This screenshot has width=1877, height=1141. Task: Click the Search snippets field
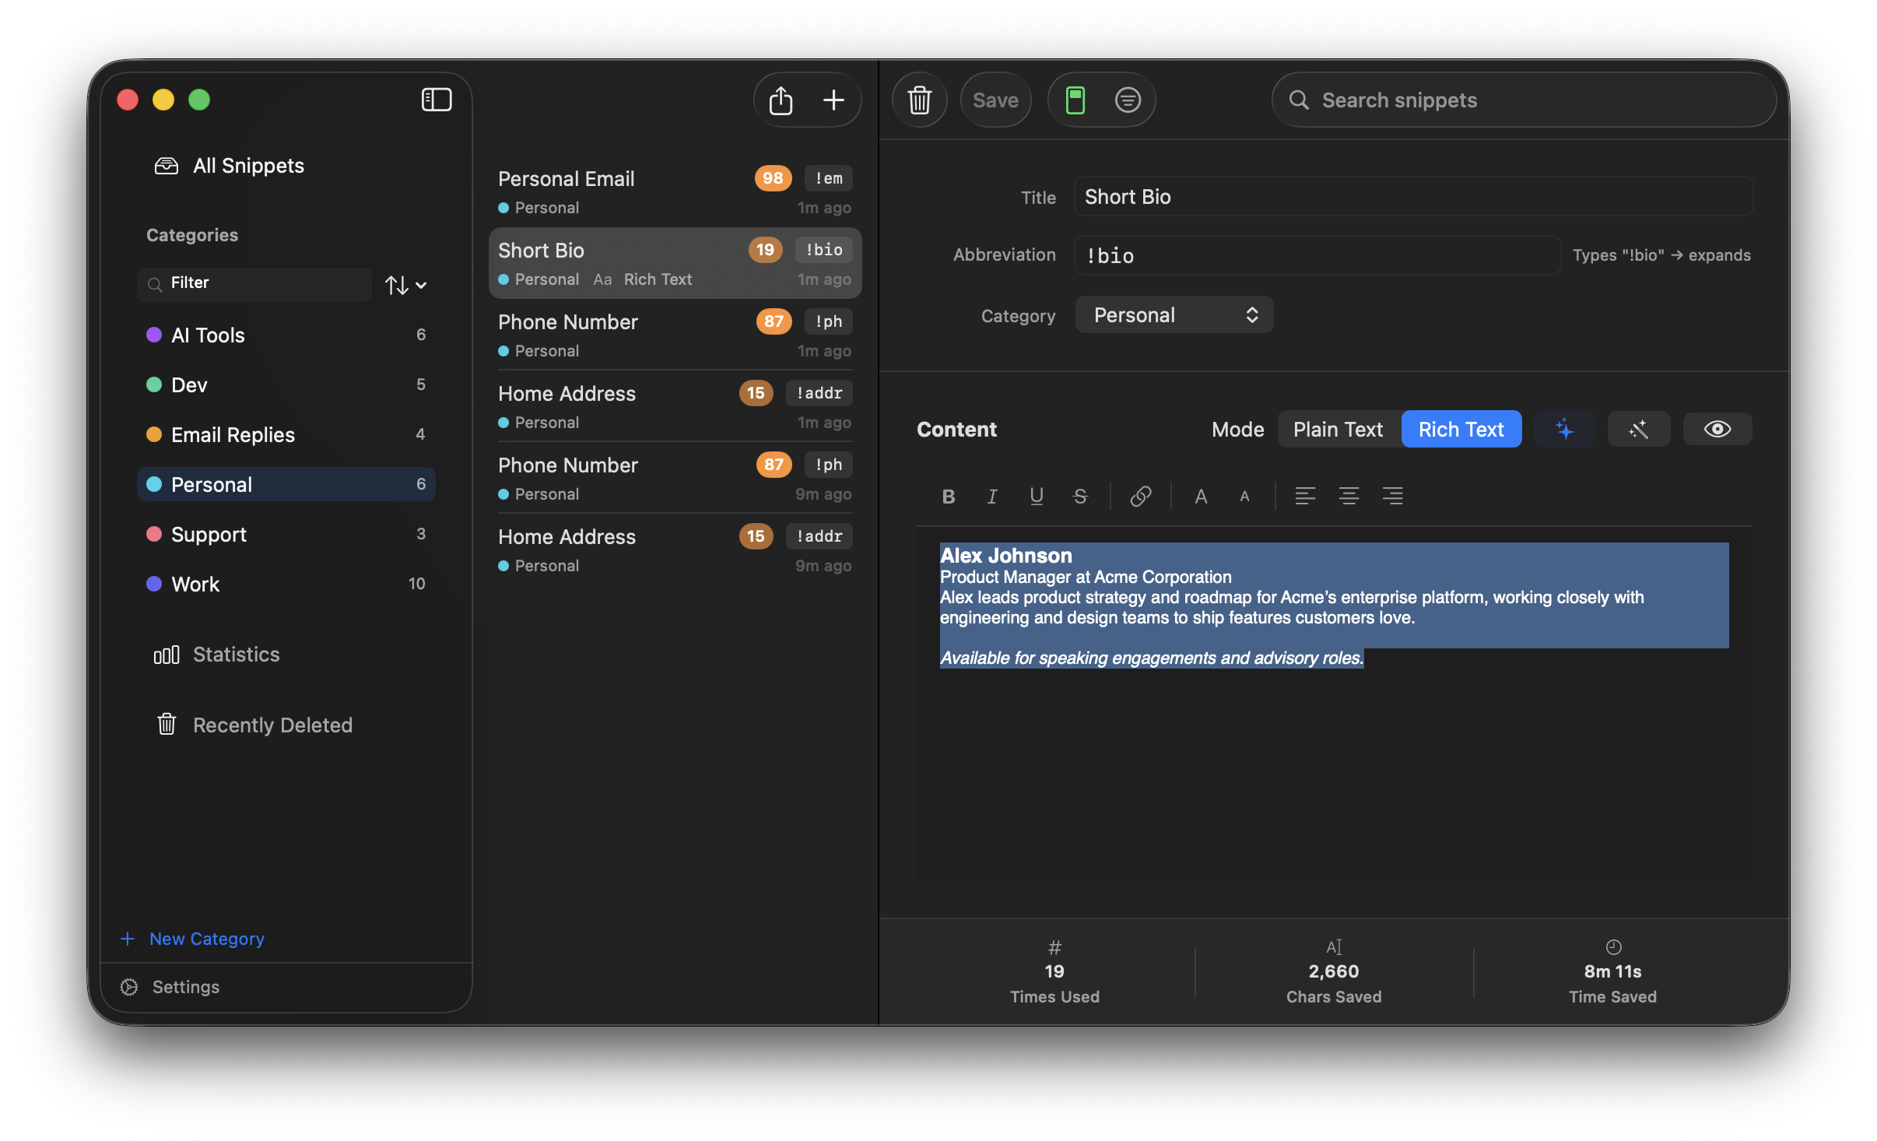pyautogui.click(x=1524, y=100)
